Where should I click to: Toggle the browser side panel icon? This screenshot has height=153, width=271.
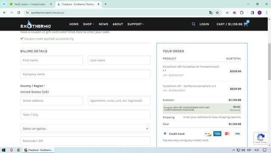252,13
